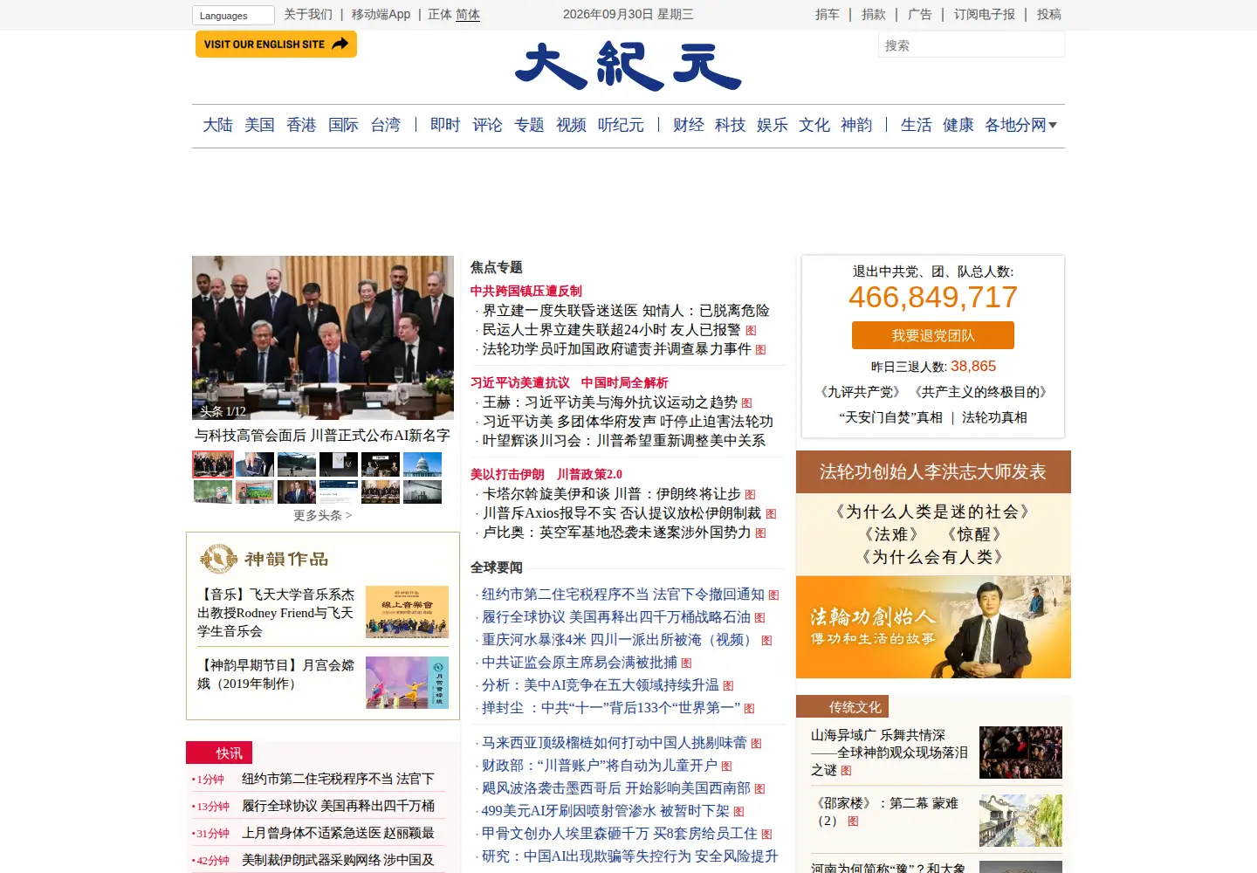Open the Languages dropdown
Screen dimensions: 1257x873
(233, 15)
